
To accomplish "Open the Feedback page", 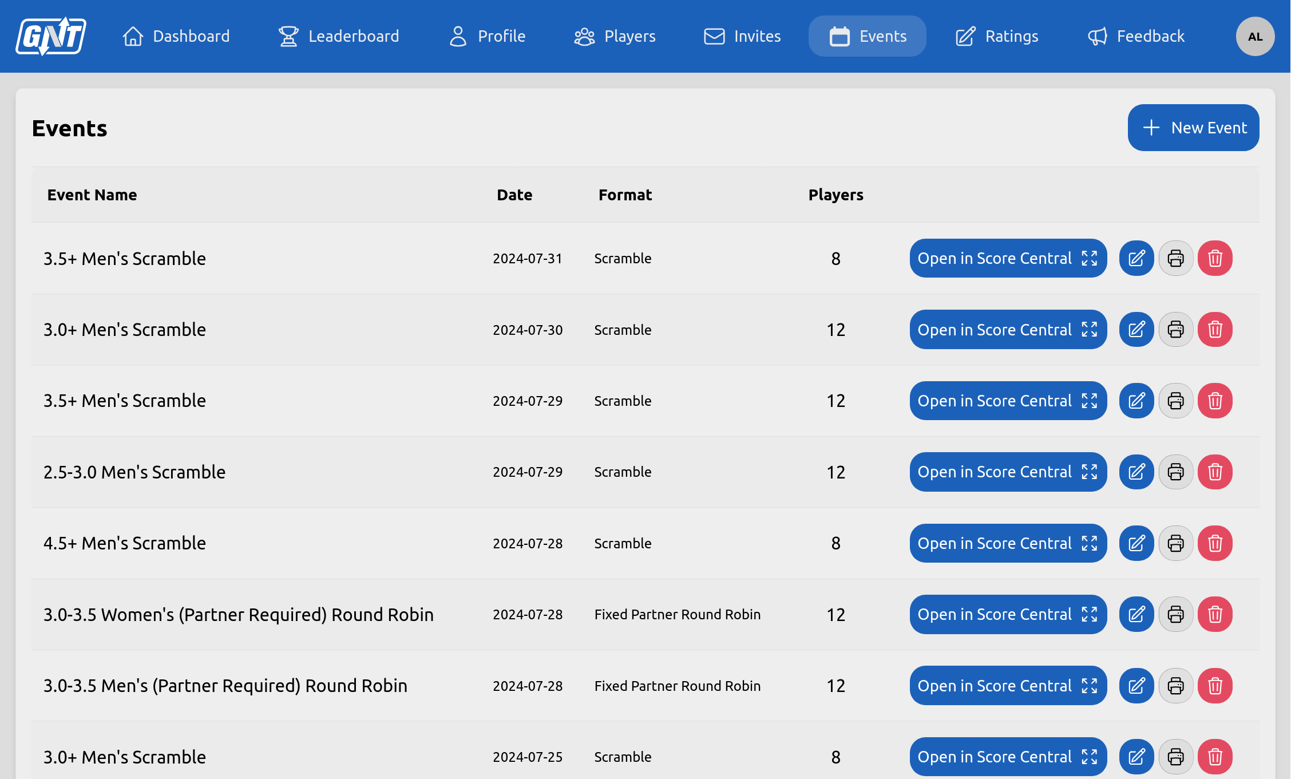I will (x=1135, y=36).
